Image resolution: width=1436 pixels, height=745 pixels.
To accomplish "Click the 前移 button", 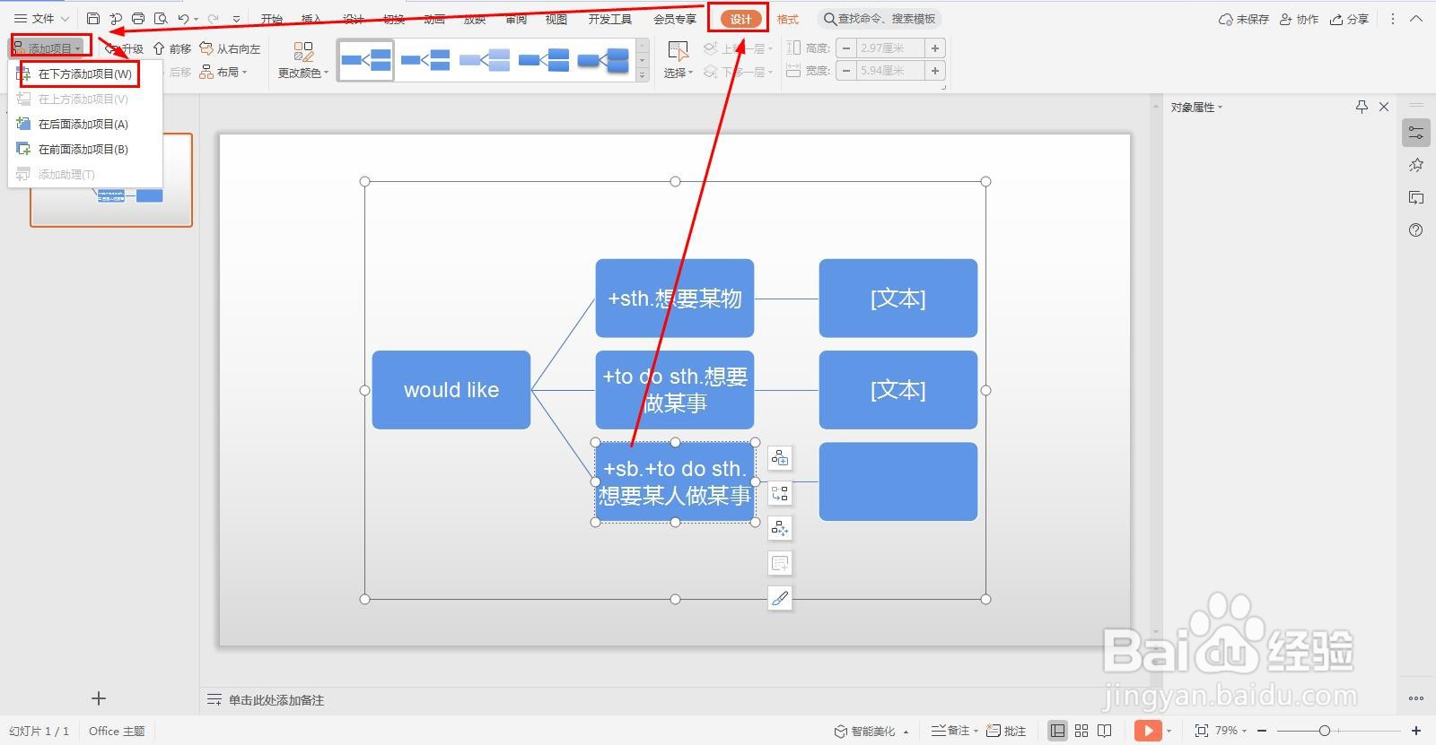I will 172,48.
